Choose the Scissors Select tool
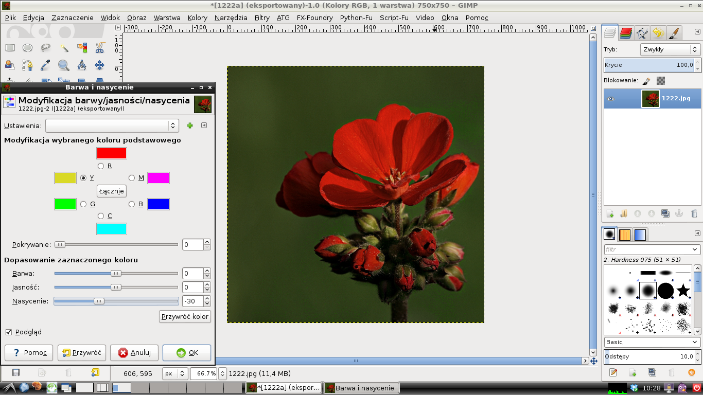The image size is (703, 395). click(x=100, y=48)
